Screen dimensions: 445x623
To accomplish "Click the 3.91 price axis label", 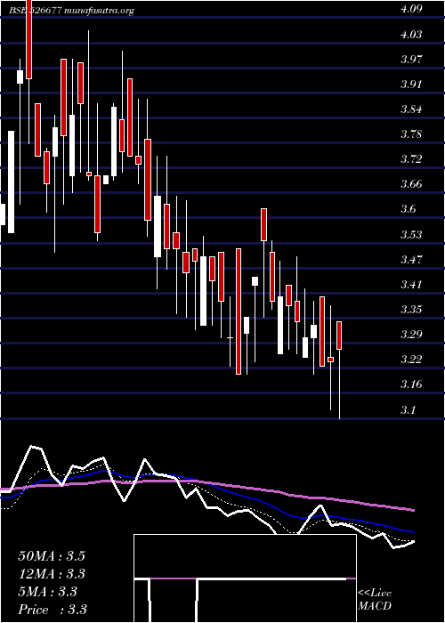I will 411,85.
